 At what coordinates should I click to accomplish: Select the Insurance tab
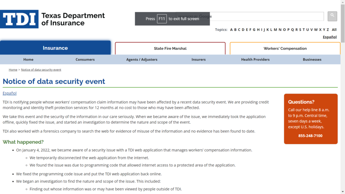pyautogui.click(x=55, y=48)
